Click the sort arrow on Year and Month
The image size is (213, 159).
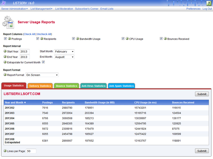pyautogui.click(x=25, y=103)
